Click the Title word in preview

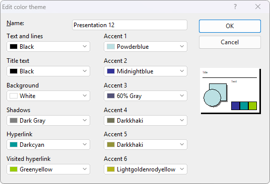(x=205, y=72)
